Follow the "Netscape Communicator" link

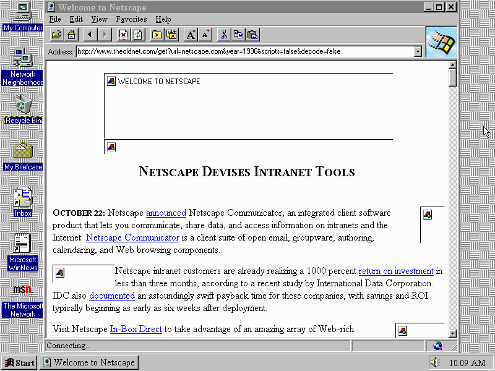(132, 237)
